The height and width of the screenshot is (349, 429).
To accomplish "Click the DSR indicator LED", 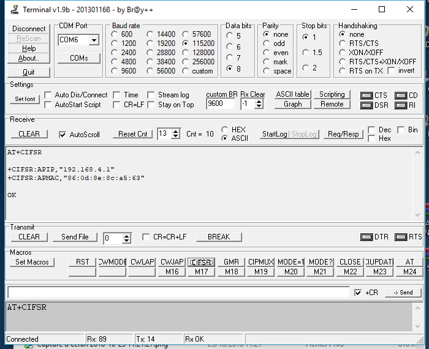I will (366, 105).
